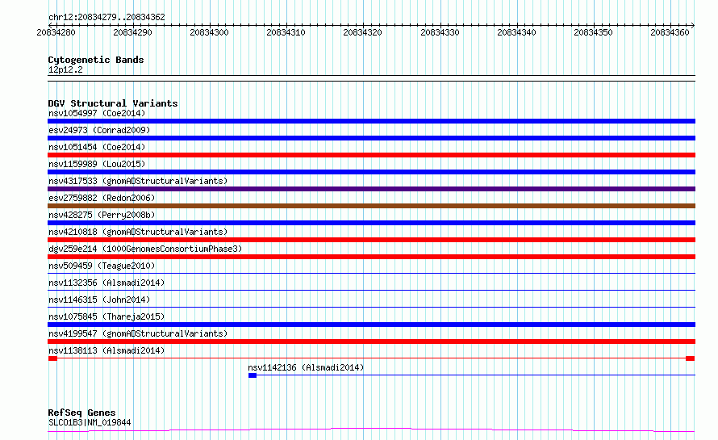Open nsv4210818 (gnomADStructuralVariants) entry
Viewport: 718px width, 440px height.
(138, 232)
